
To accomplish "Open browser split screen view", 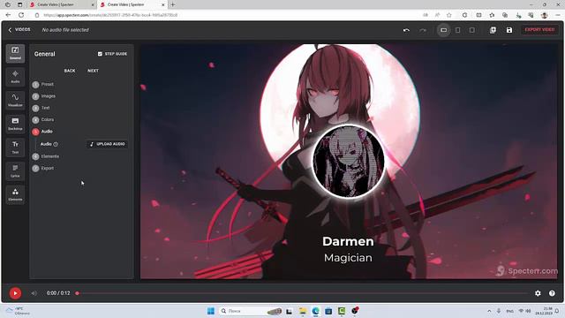I will (478, 15).
